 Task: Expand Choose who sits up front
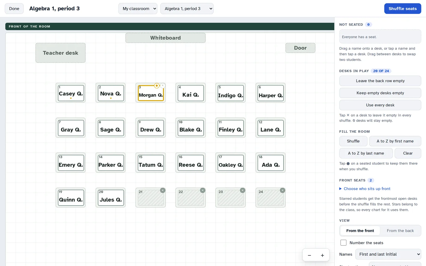tap(365, 189)
